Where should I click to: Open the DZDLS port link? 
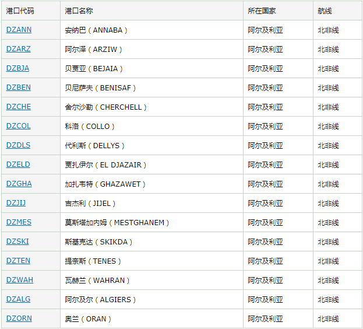click(18, 145)
